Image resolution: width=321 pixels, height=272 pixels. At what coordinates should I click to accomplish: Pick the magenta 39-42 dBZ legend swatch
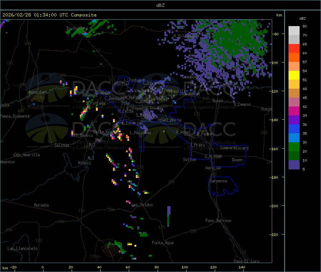click(294, 111)
